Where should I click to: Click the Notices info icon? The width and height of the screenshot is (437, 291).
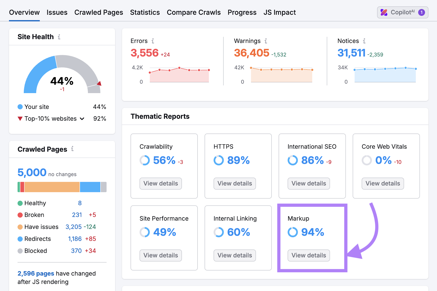coord(364,41)
